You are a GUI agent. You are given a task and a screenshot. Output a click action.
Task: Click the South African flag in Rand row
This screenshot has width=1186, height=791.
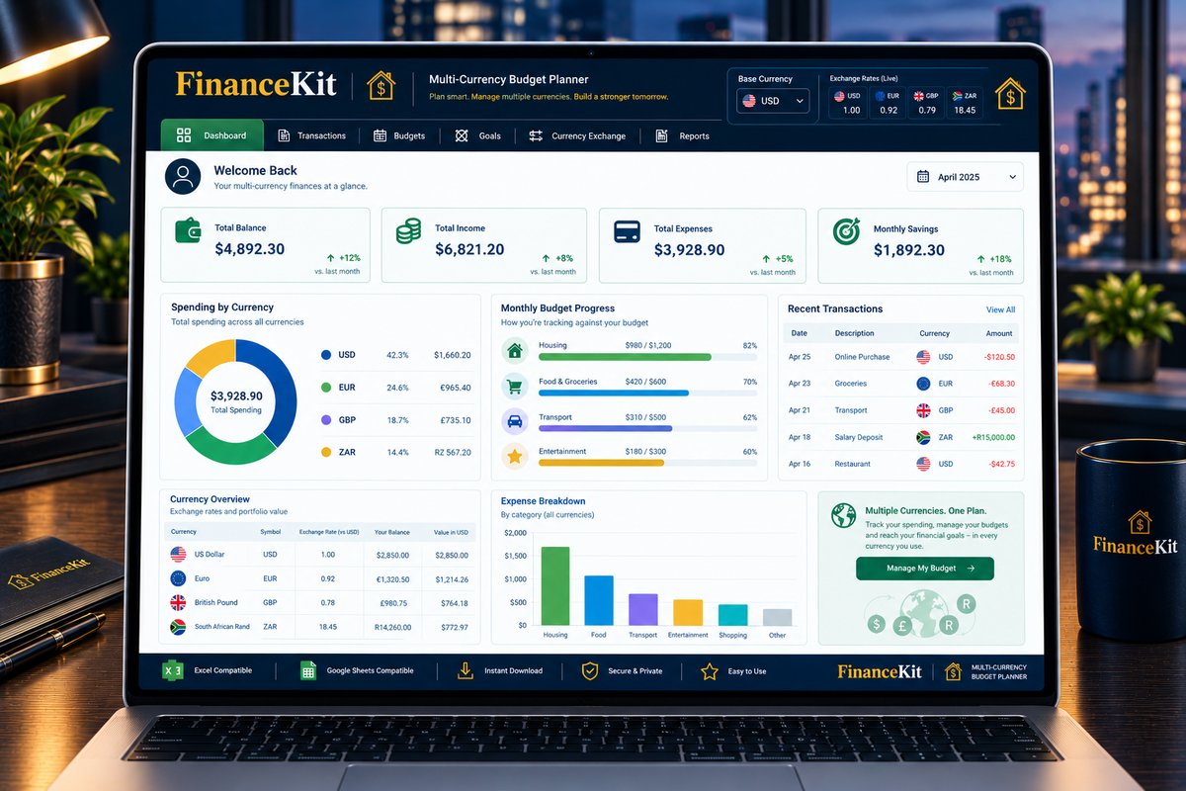click(178, 626)
